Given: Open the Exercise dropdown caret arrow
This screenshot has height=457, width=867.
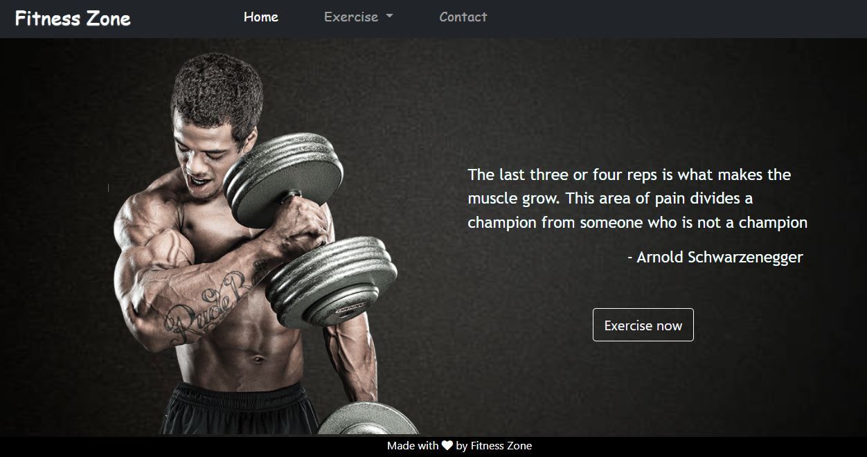Looking at the screenshot, I should pyautogui.click(x=389, y=16).
